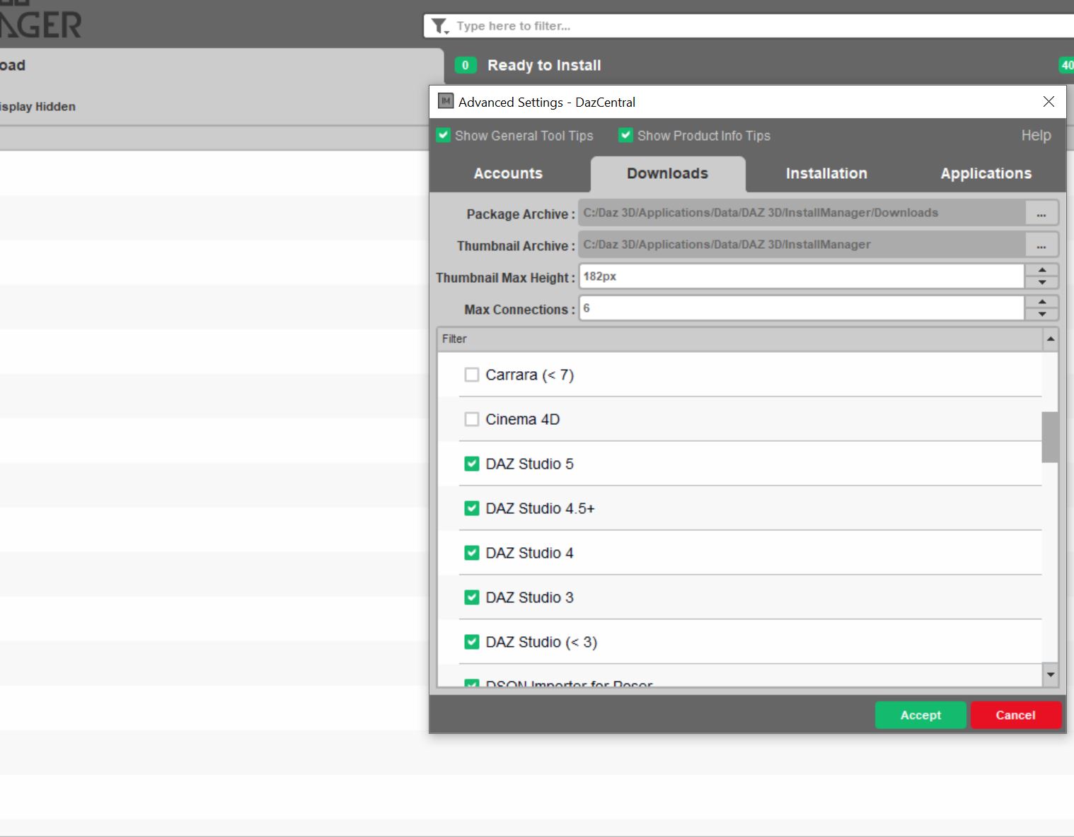Uncheck the DAZ Studio 4 filter
Image resolution: width=1074 pixels, height=837 pixels.
472,553
